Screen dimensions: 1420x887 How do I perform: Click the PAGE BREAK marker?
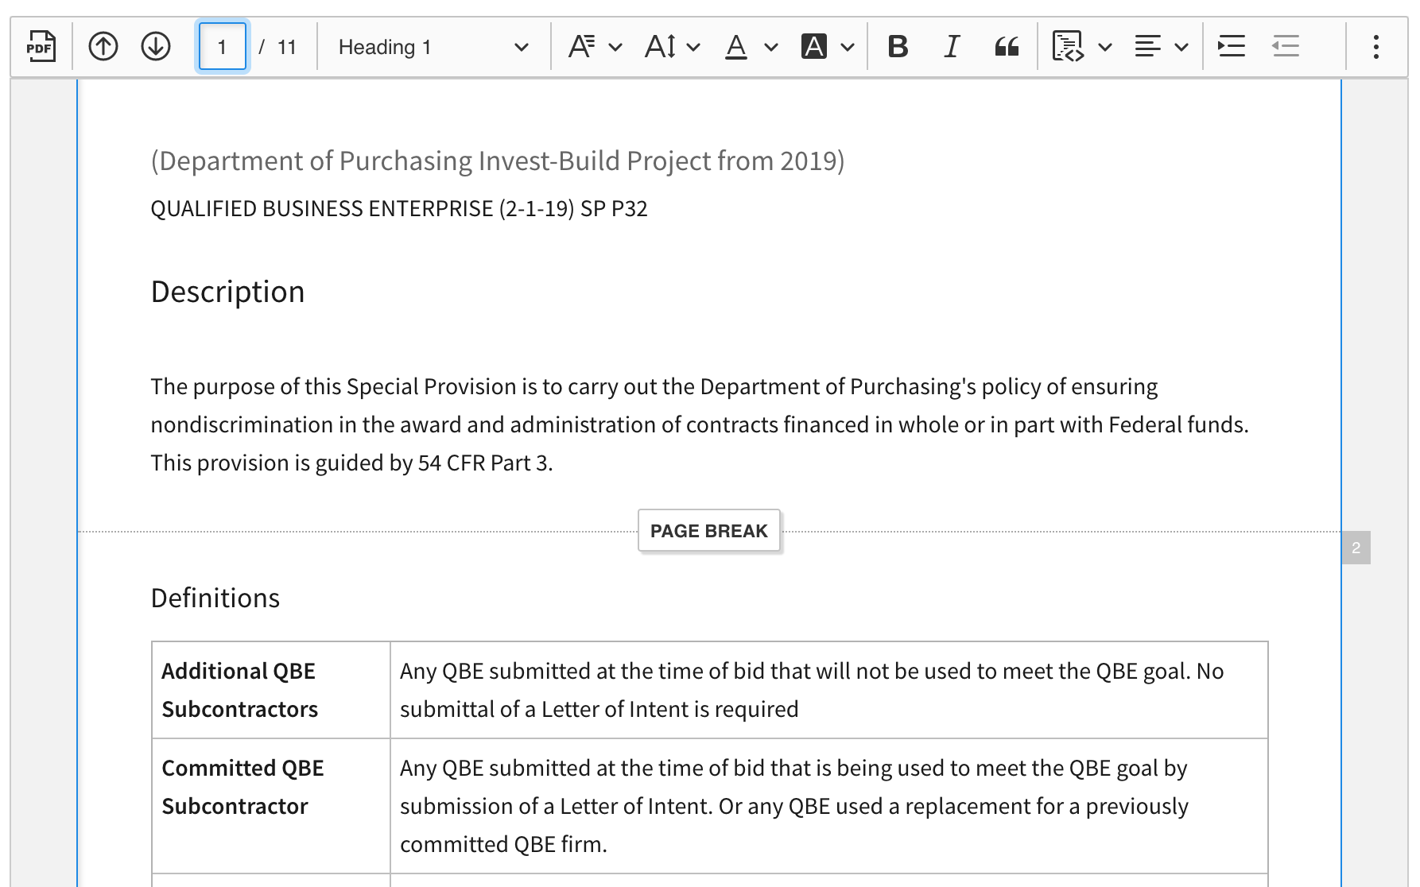click(x=709, y=531)
